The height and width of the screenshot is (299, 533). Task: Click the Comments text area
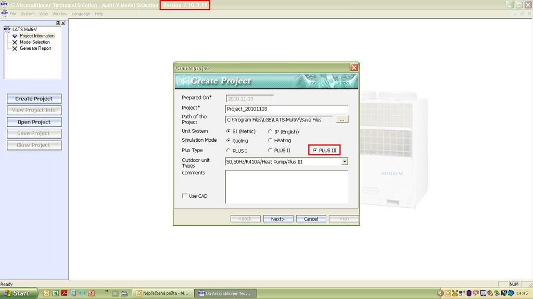287,187
